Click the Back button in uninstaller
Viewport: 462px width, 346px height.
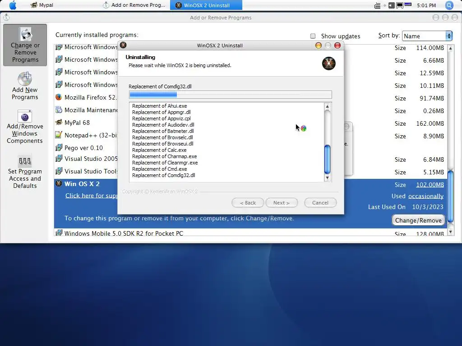pyautogui.click(x=248, y=203)
